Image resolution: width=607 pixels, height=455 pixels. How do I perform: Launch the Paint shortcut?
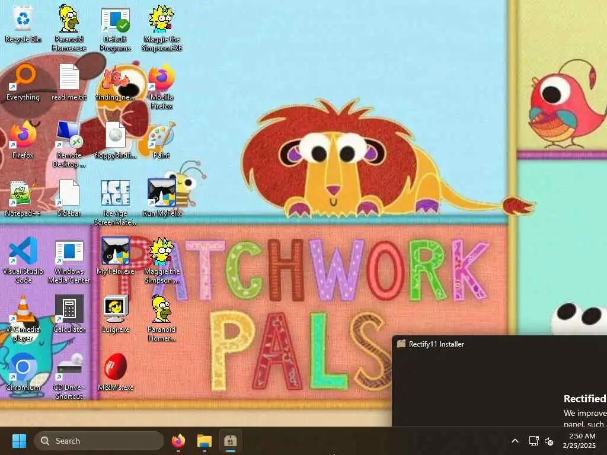click(162, 140)
